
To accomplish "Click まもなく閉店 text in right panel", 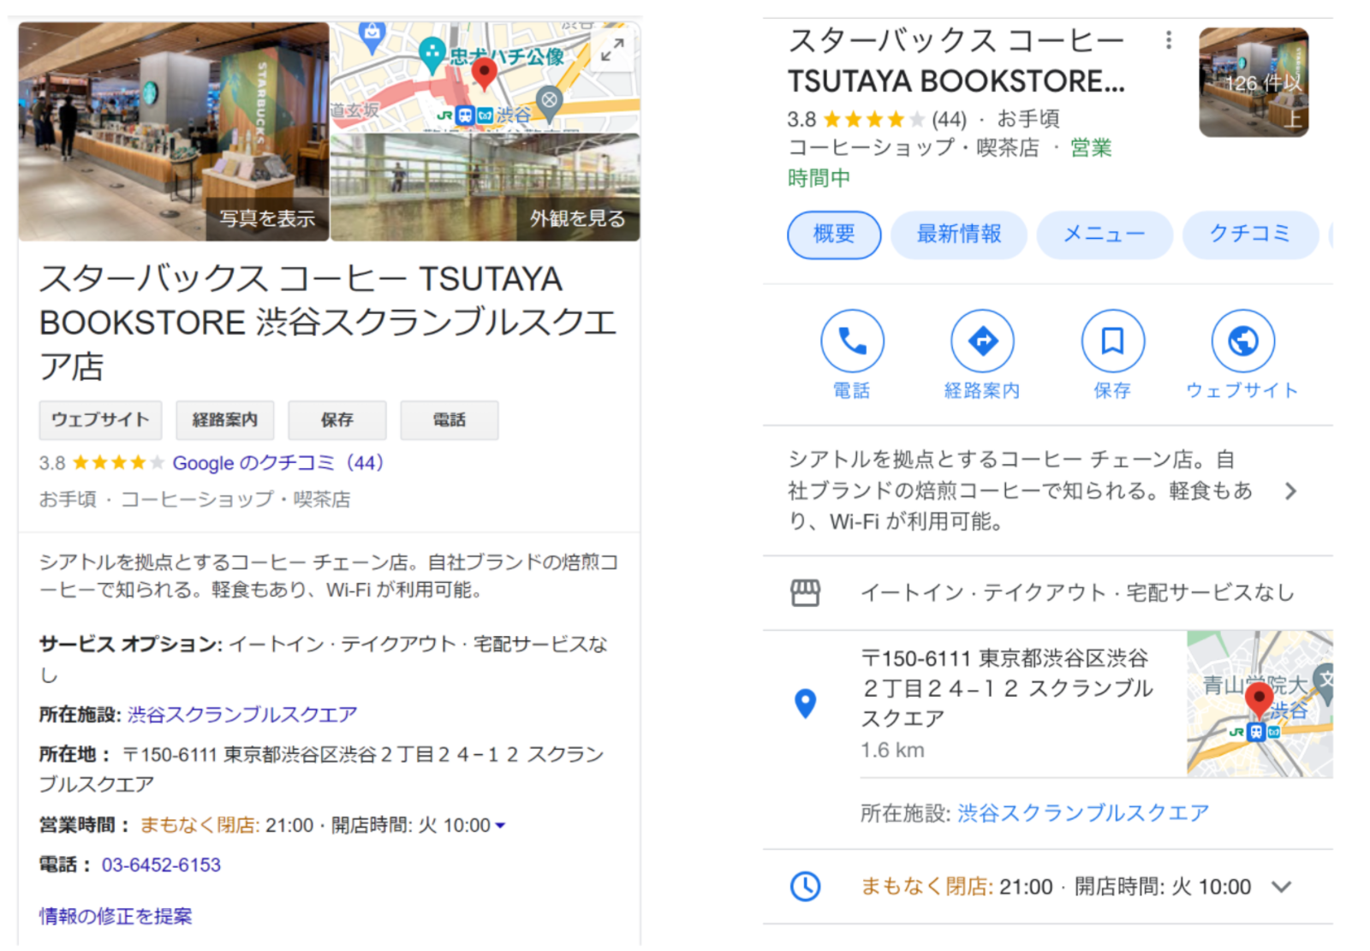I will (x=926, y=887).
